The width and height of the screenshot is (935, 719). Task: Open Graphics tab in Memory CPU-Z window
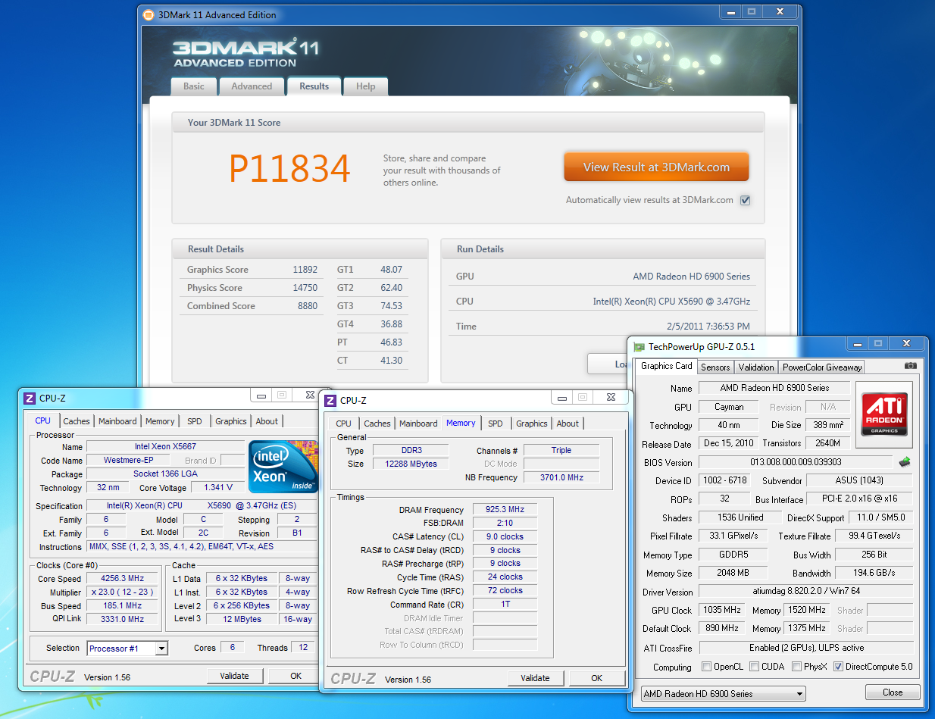[532, 424]
